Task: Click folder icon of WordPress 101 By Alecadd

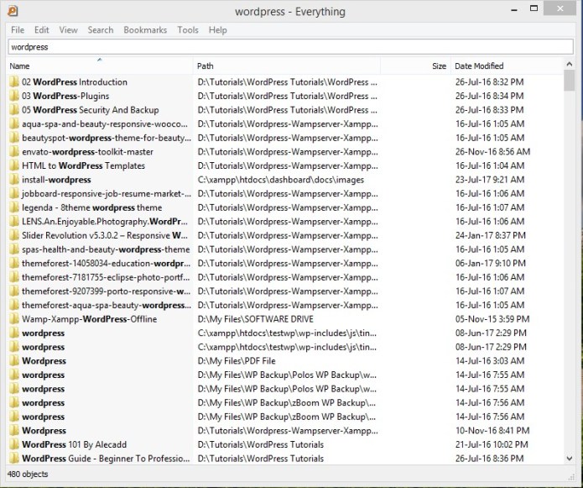Action: click(14, 444)
